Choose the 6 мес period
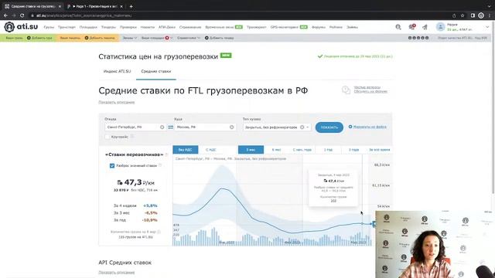The image size is (495, 278). [277, 150]
